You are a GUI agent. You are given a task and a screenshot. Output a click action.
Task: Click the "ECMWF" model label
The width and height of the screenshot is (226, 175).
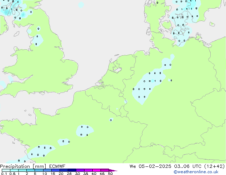57,166
